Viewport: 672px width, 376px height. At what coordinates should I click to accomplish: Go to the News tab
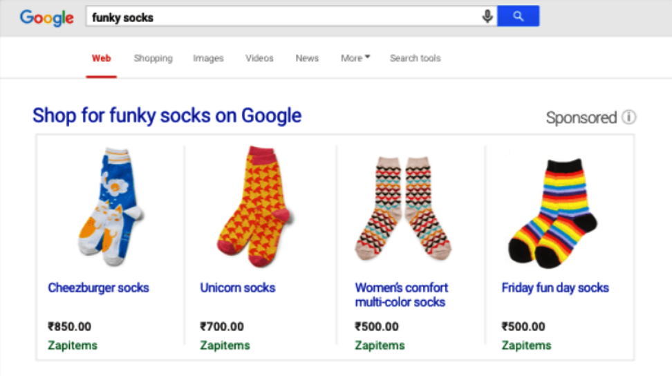(x=307, y=58)
